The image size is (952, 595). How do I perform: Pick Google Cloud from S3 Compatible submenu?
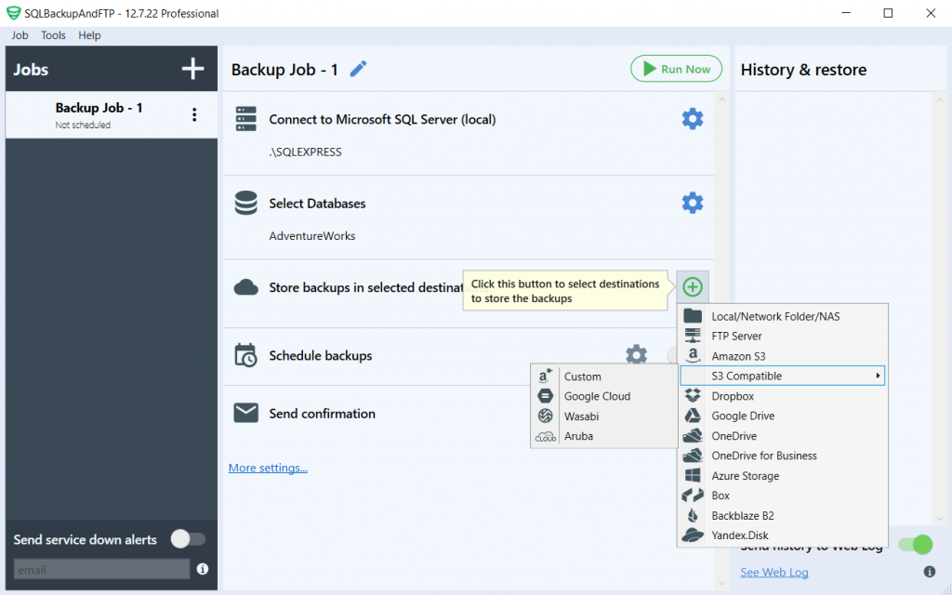603,396
